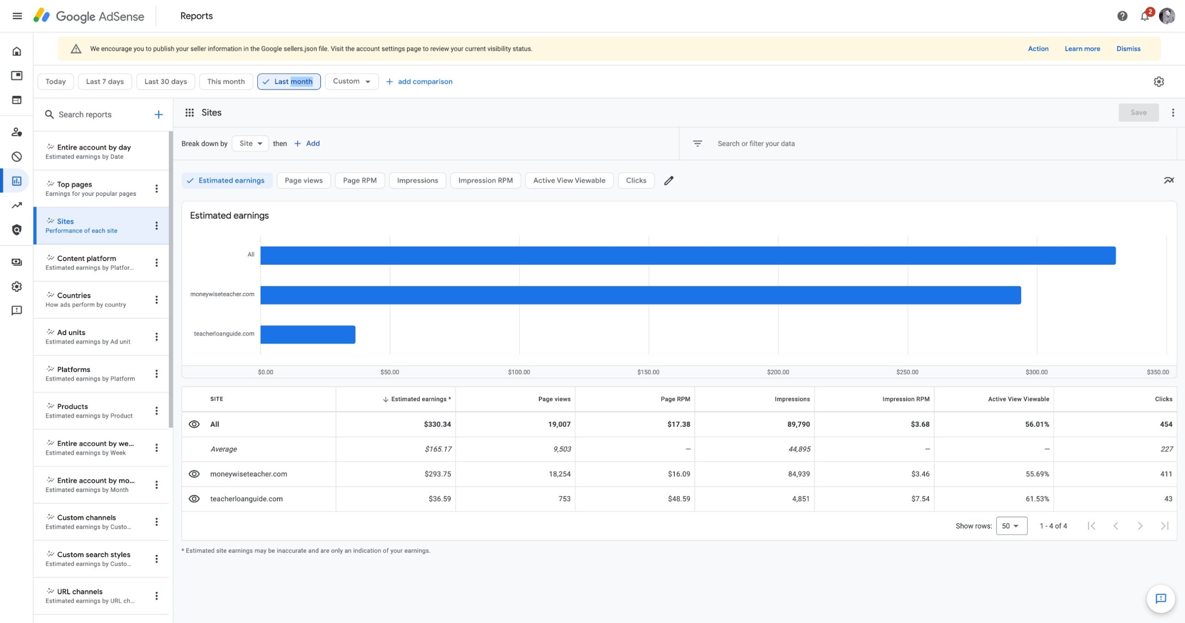Open the Ads sidebar icon
This screenshot has width=1185, height=623.
pos(17,75)
